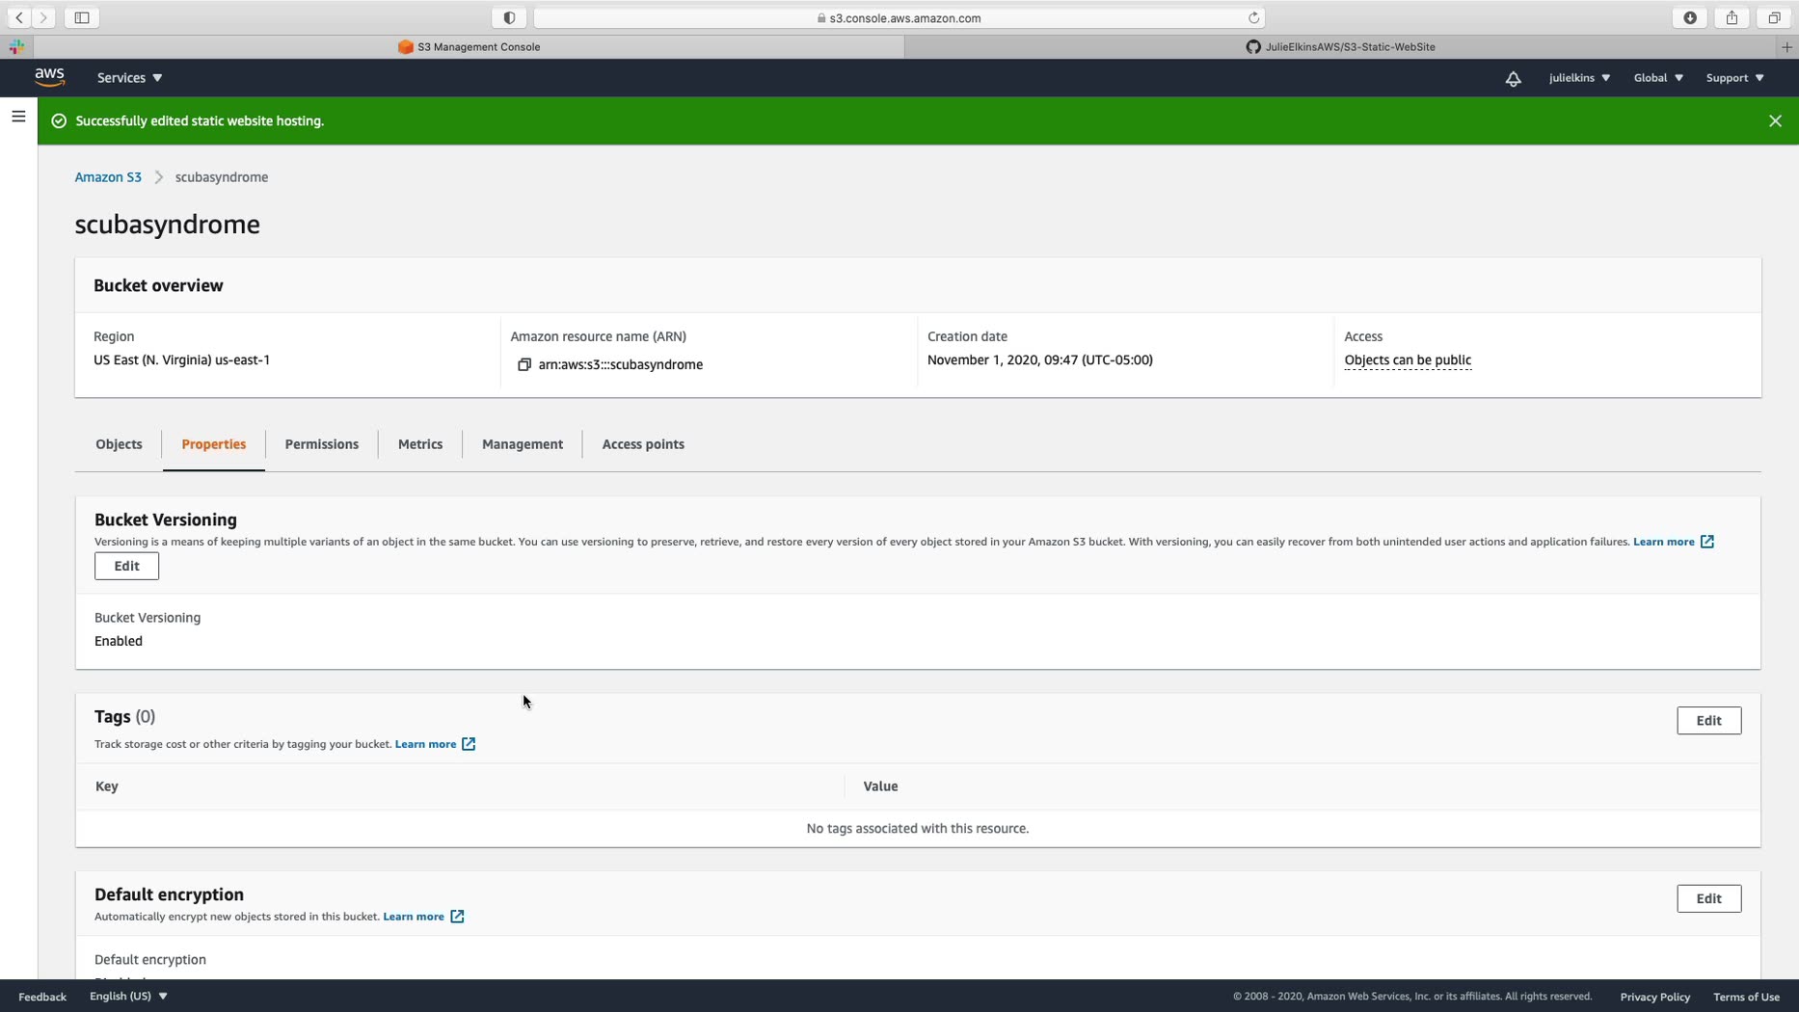Show Safari downloads
This screenshot has height=1012, width=1799.
pos(1690,17)
